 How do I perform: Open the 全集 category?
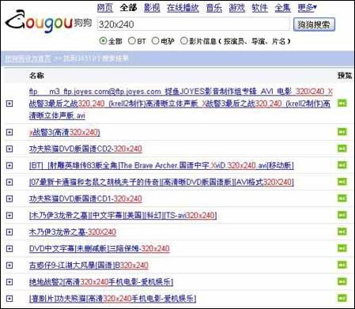coord(283,8)
